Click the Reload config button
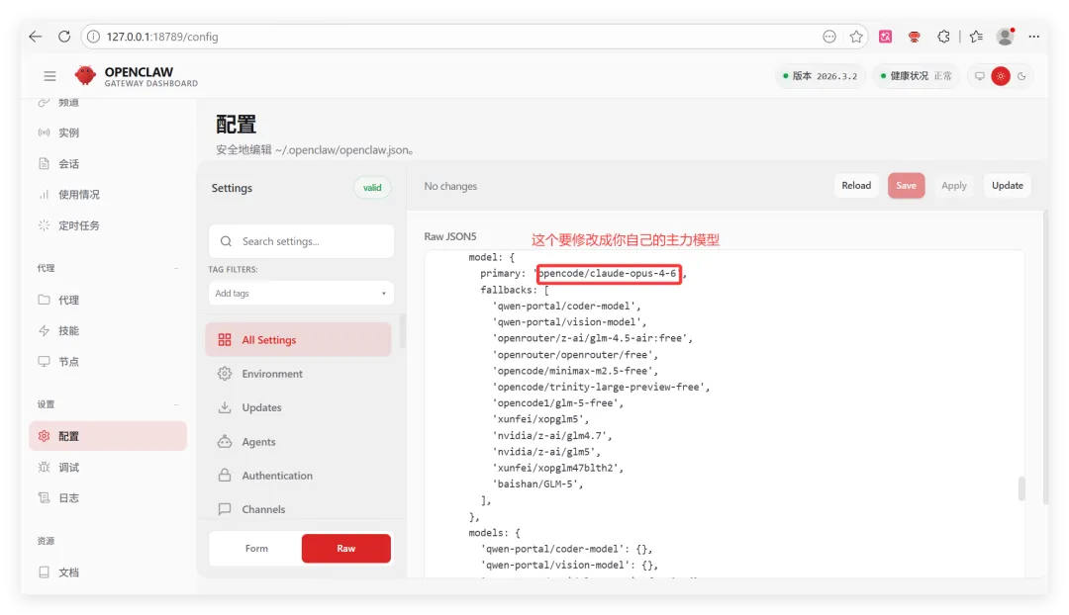The width and height of the screenshot is (1069, 615). pyautogui.click(x=856, y=185)
